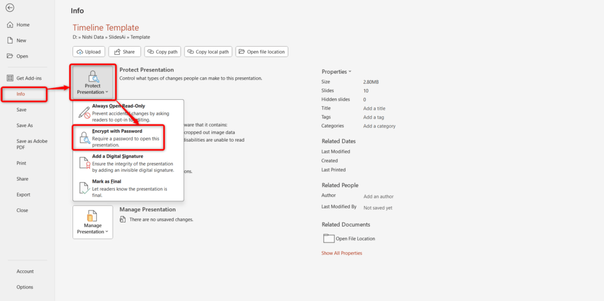Select Add a Digital Signature
This screenshot has width=604, height=301.
click(x=129, y=163)
